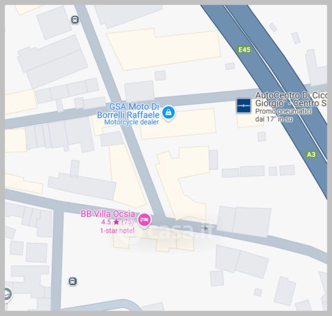Image resolution: width=332 pixels, height=316 pixels.
Task: Select the GSA Moto shopping bag pin
Action: coord(168,113)
